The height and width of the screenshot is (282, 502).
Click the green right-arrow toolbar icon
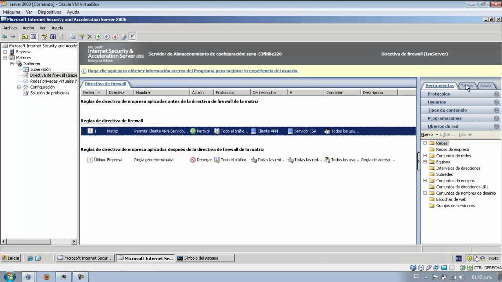(x=98, y=37)
